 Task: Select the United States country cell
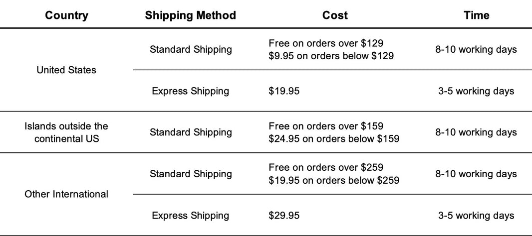(66, 70)
